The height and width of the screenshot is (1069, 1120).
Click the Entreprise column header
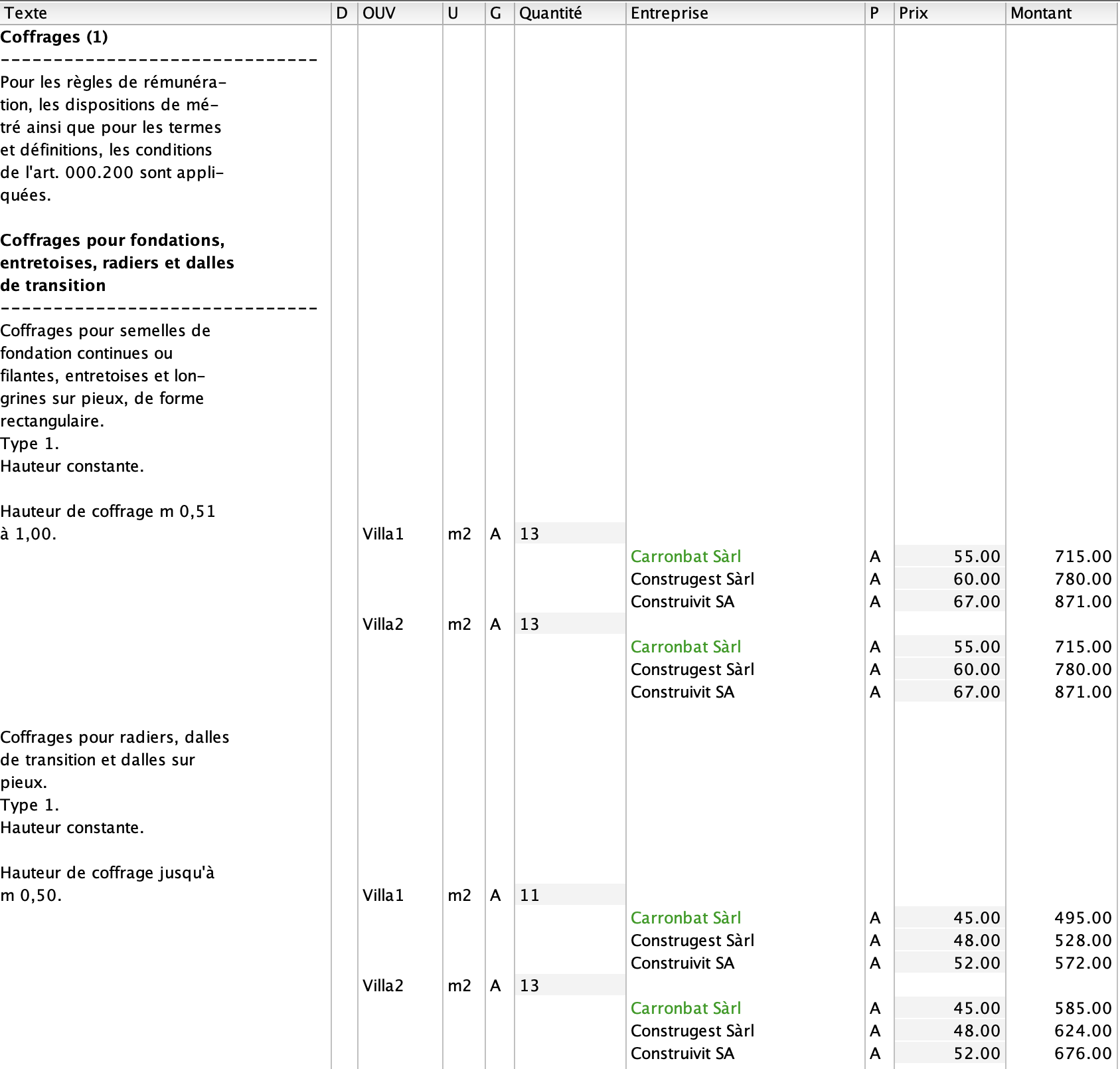(x=745, y=13)
